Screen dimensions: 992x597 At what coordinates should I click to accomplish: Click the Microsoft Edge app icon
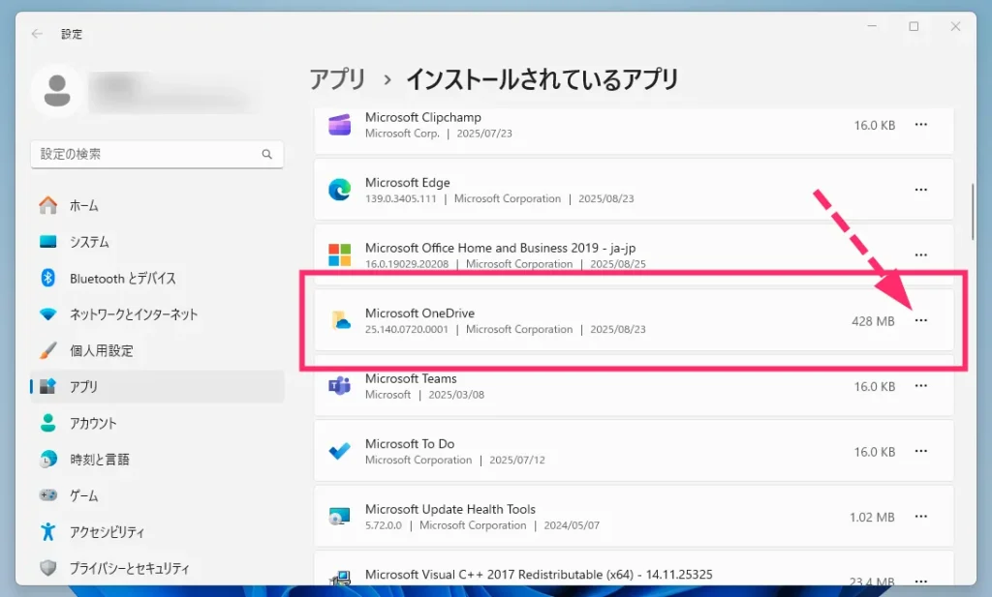coord(340,190)
